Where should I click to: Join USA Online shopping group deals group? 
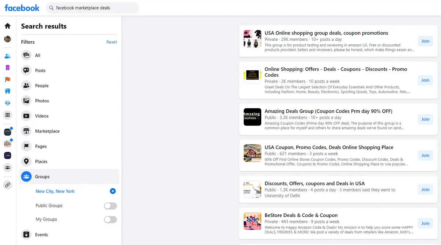click(x=425, y=41)
